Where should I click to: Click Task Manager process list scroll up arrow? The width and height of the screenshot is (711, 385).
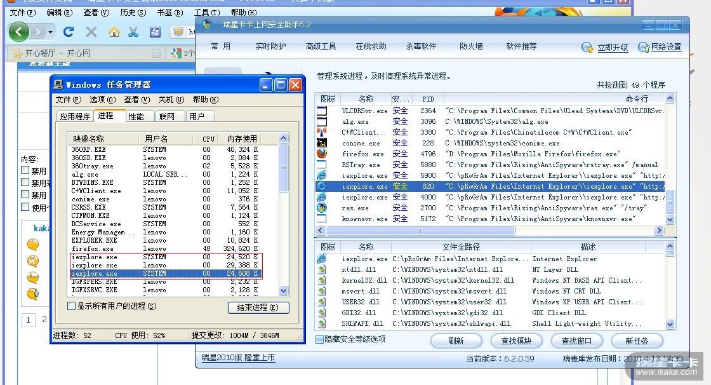tap(283, 138)
